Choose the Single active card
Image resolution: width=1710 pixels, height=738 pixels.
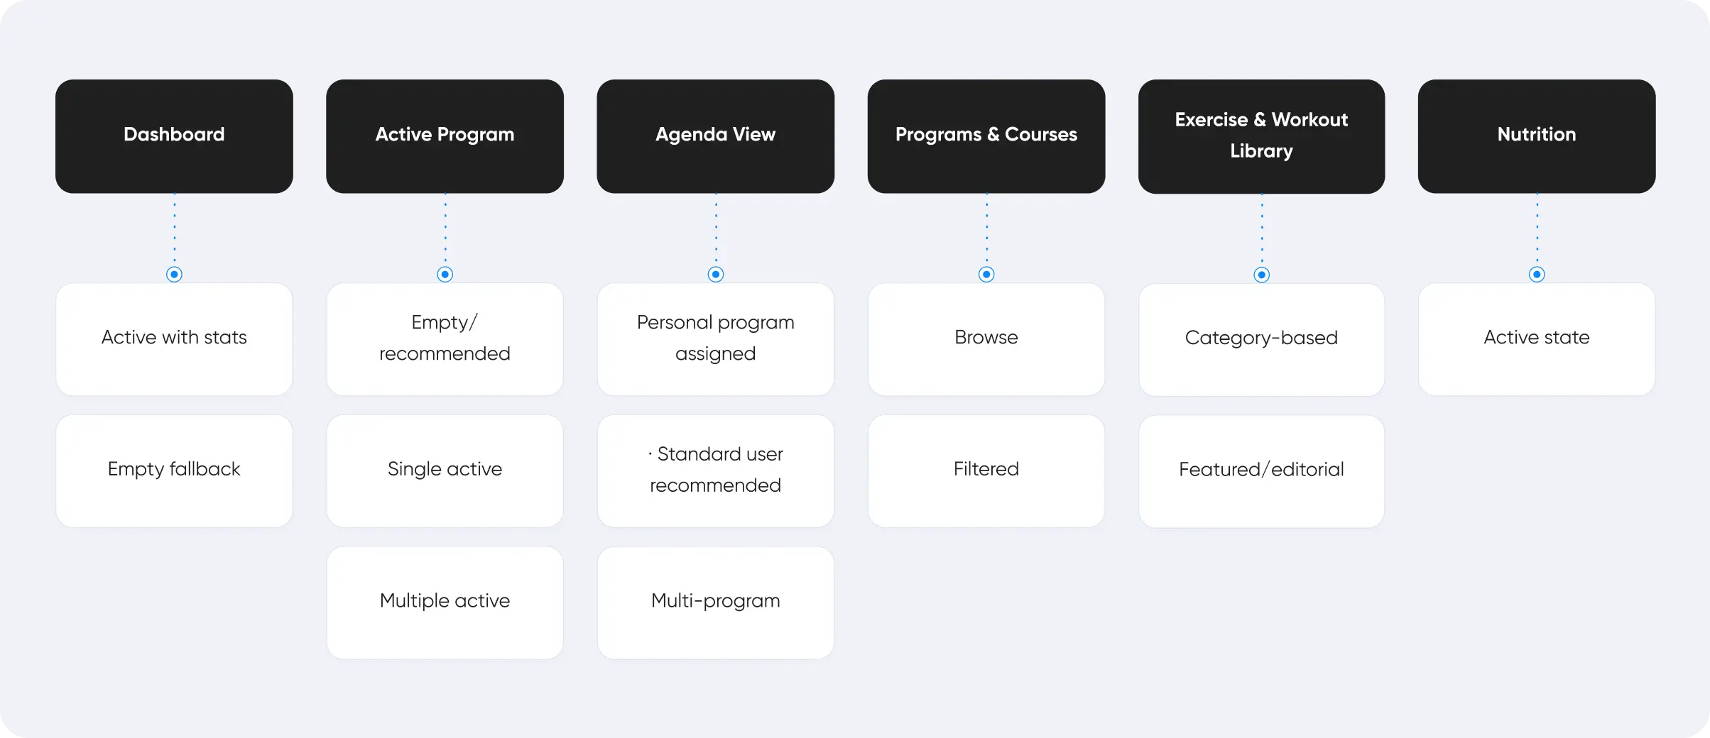tap(445, 470)
